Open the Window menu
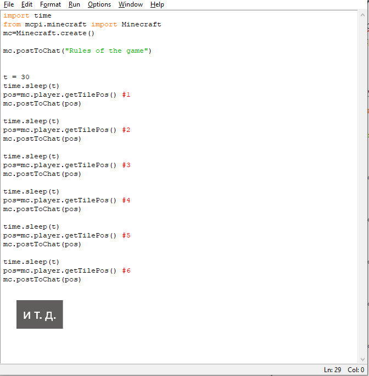The image size is (369, 376). pos(131,4)
